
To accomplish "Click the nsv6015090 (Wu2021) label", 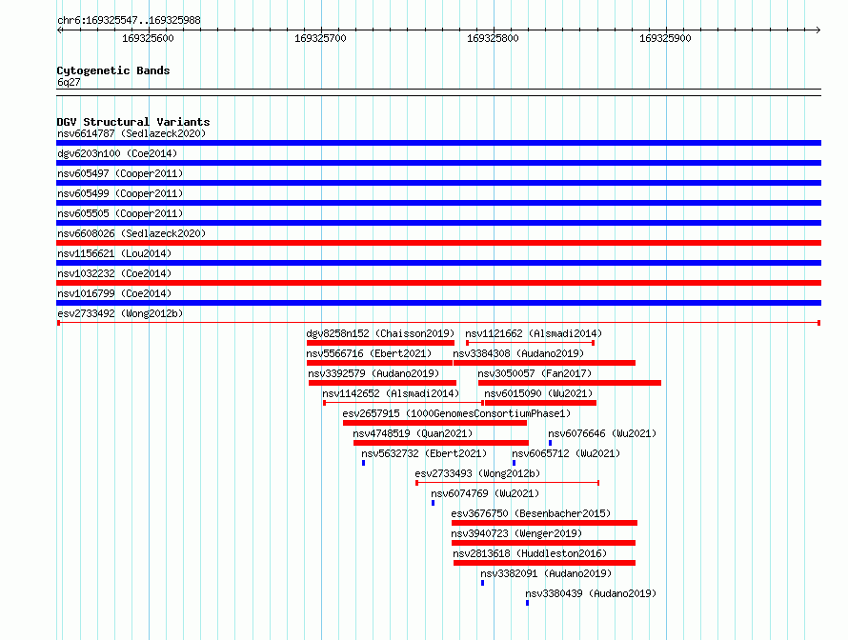I will (538, 393).
